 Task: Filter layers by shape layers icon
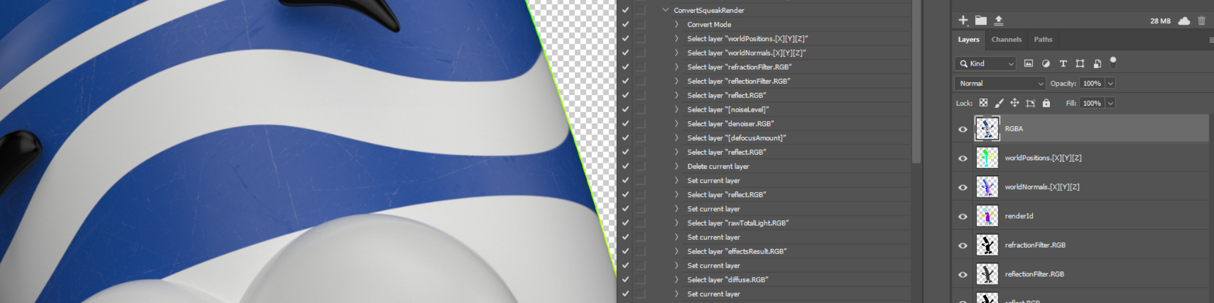[x=1080, y=64]
